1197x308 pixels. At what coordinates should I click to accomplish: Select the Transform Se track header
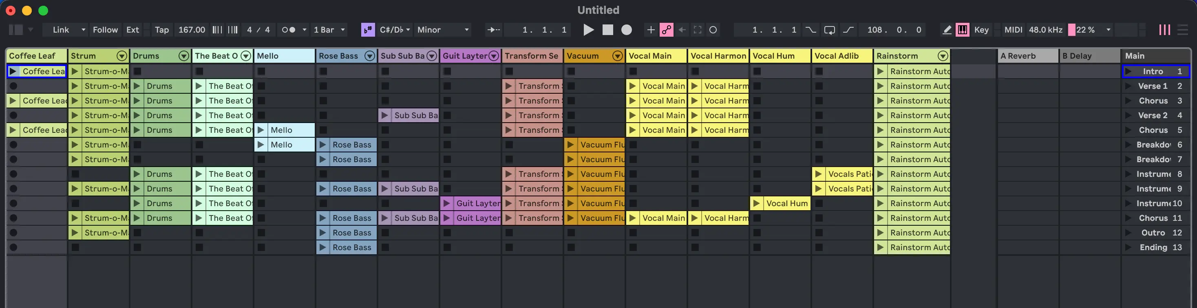point(532,56)
